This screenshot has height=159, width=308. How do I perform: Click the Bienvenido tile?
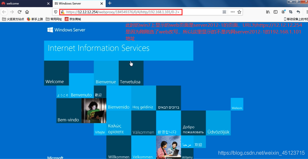[118, 98]
